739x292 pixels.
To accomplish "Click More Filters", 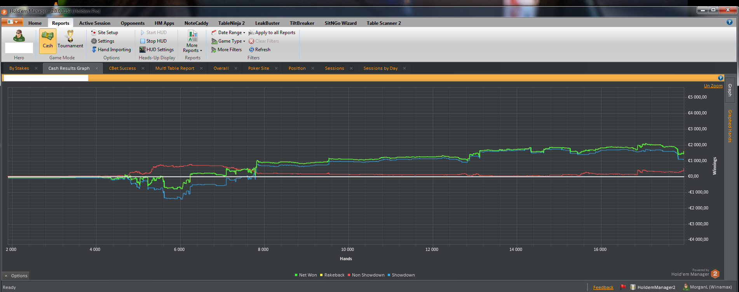I will (x=227, y=50).
